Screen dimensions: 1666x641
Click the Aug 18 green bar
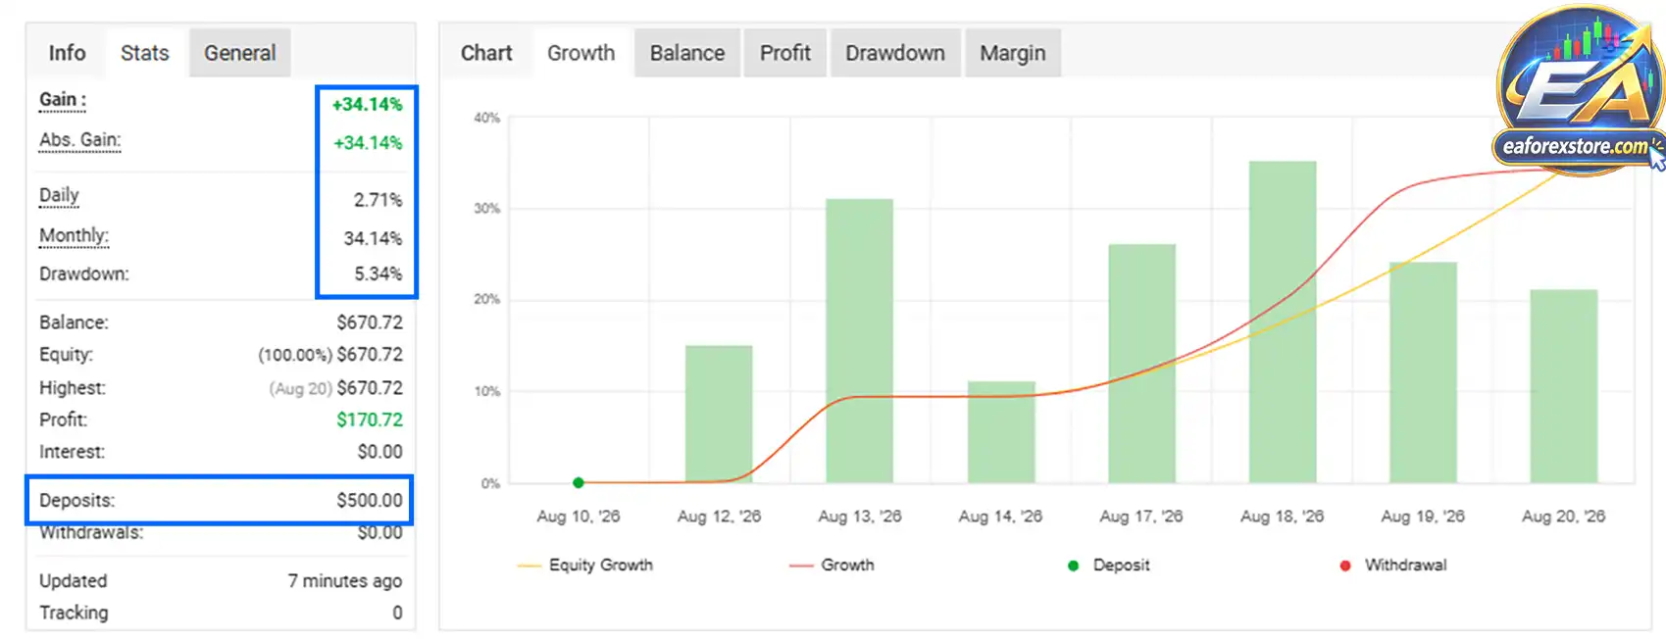pyautogui.click(x=1283, y=321)
